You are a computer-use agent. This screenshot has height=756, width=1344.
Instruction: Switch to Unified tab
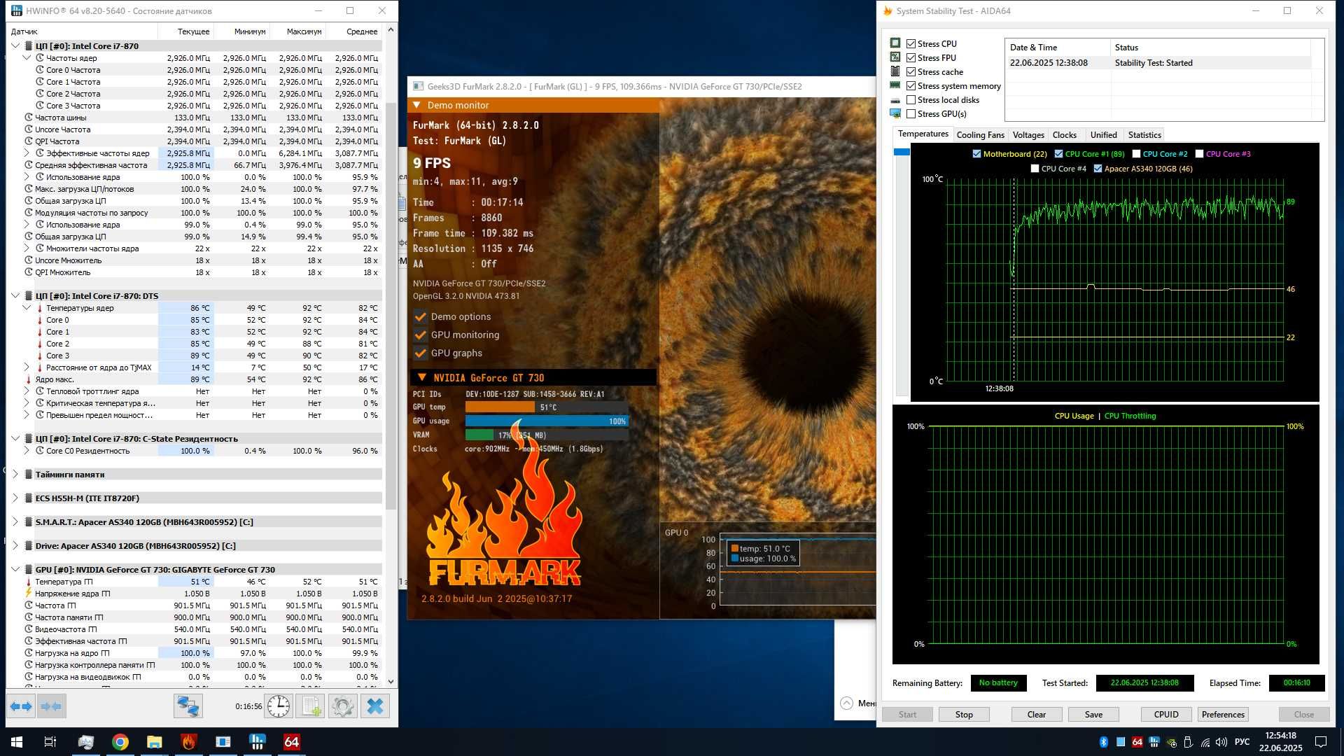coord(1103,135)
